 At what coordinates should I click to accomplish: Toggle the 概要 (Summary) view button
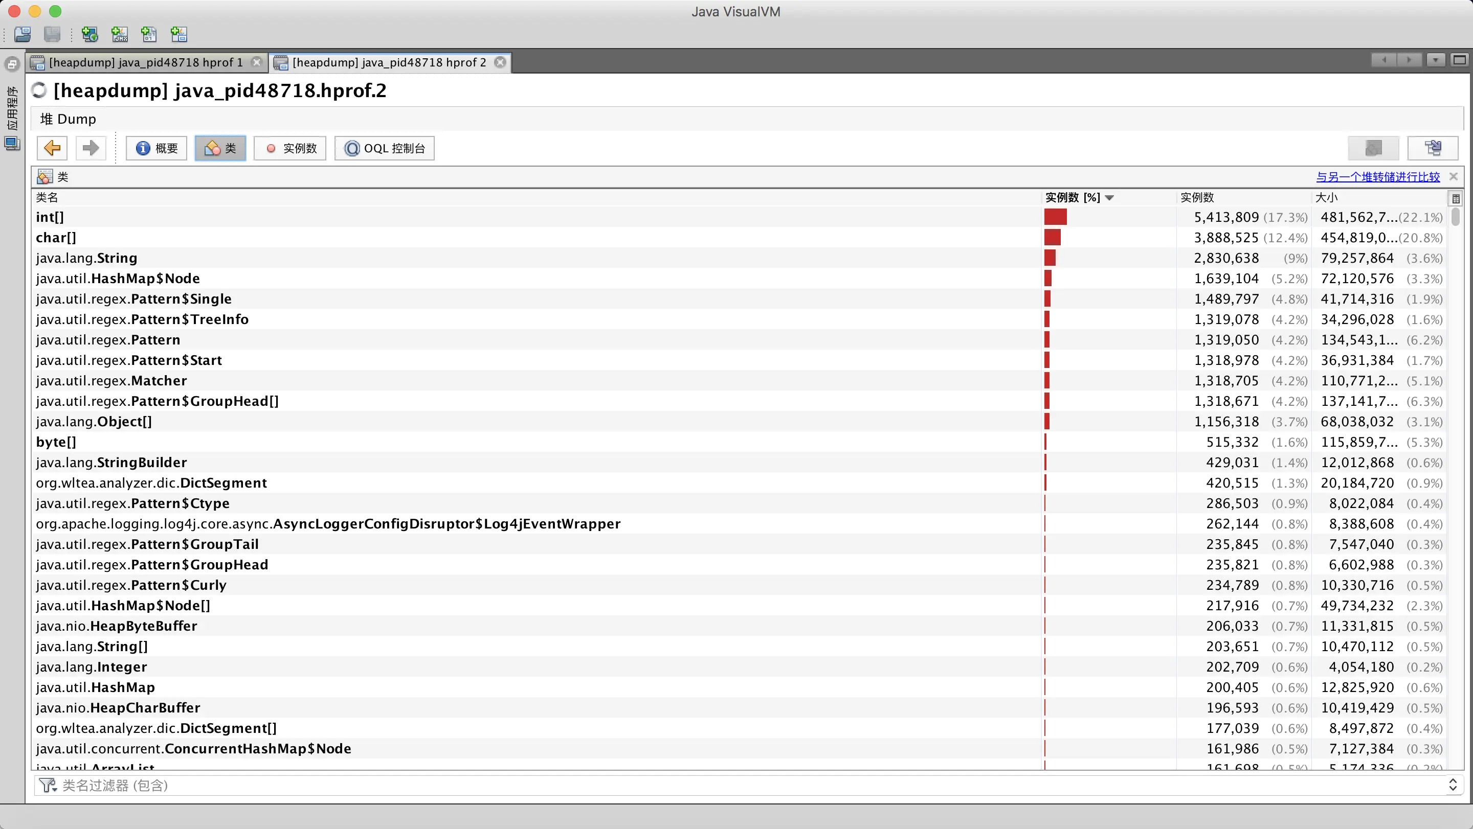pyautogui.click(x=156, y=149)
